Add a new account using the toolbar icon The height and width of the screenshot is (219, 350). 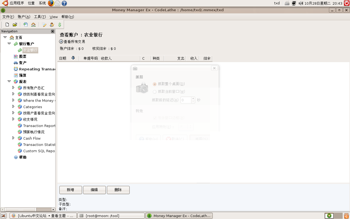[x=25, y=25]
